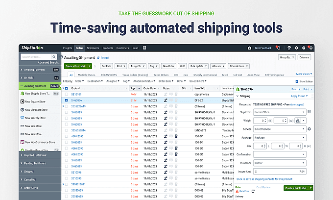Select the Shopify International view tab
This screenshot has width=333, height=200.
(205, 75)
